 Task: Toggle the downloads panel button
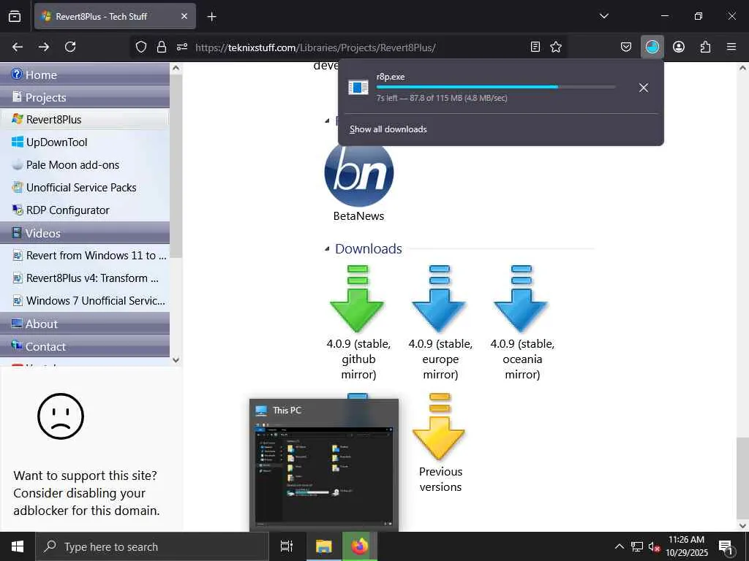[652, 47]
